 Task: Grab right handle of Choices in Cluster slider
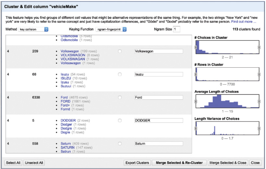[x=259, y=47]
